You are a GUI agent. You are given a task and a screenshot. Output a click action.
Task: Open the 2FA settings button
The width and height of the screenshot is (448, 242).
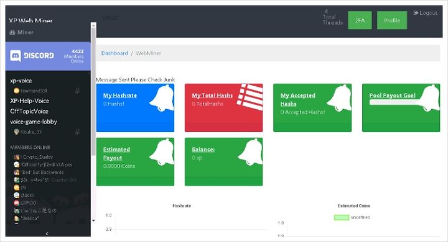tap(360, 20)
